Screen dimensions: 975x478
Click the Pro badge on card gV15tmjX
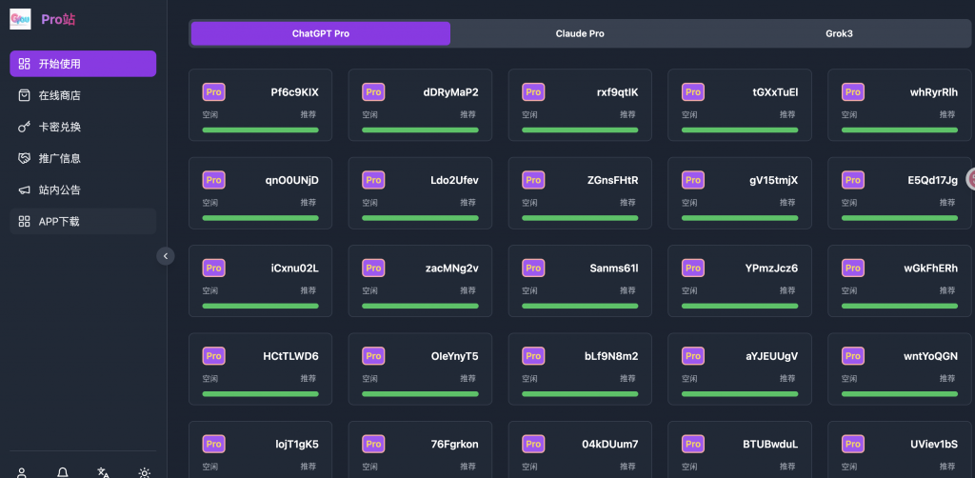coord(693,180)
